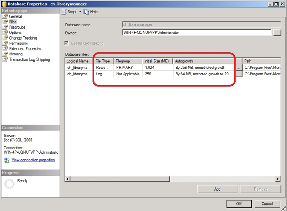This screenshot has width=287, height=211.
Task: Click the Script toolbar icon
Action: 64,12
